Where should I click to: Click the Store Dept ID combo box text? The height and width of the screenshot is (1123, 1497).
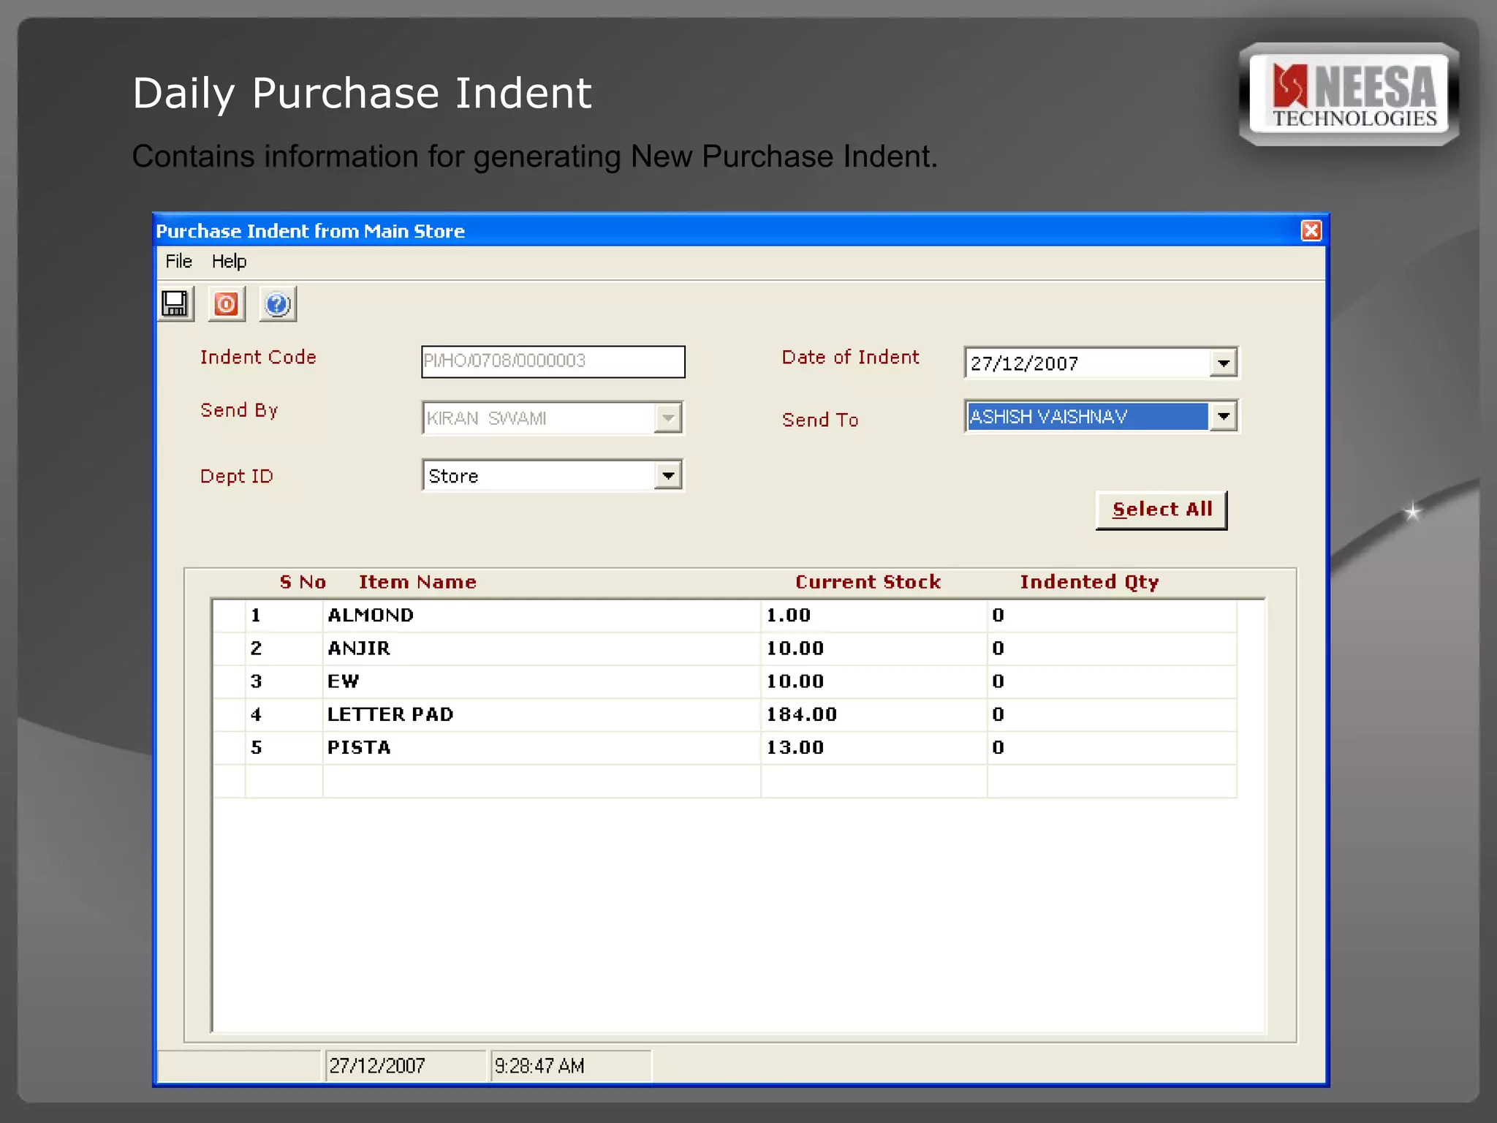pos(453,476)
